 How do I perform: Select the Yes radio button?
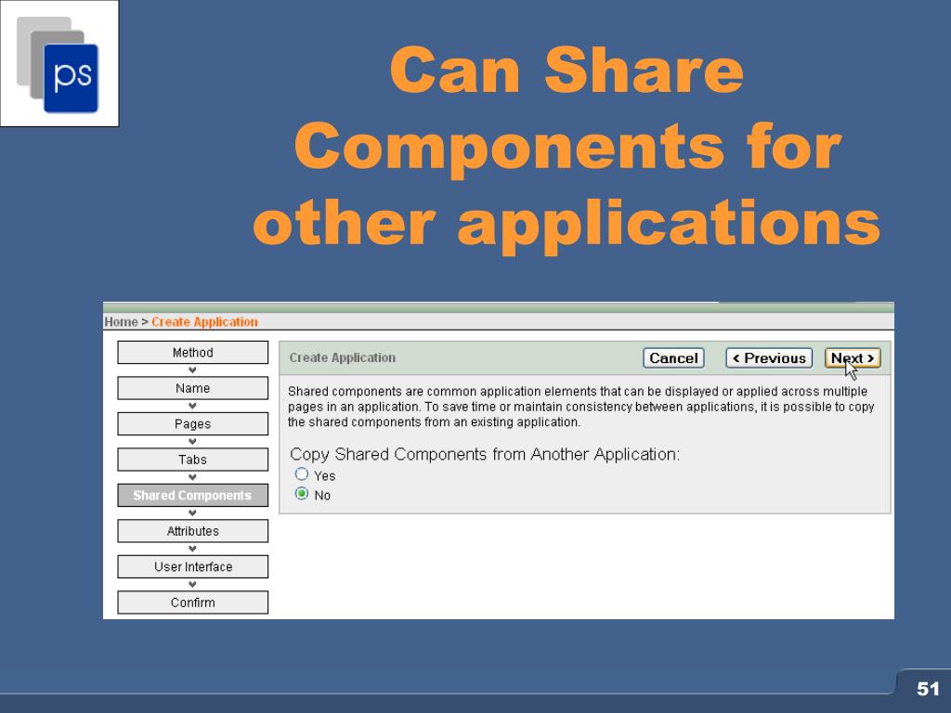[302, 474]
